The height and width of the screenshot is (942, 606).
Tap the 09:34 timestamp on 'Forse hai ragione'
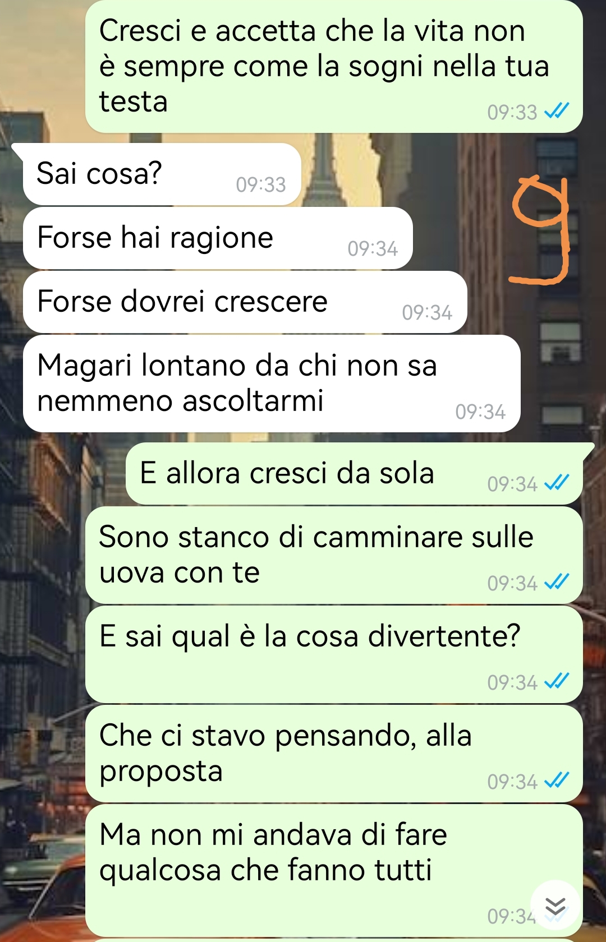pos(373,248)
